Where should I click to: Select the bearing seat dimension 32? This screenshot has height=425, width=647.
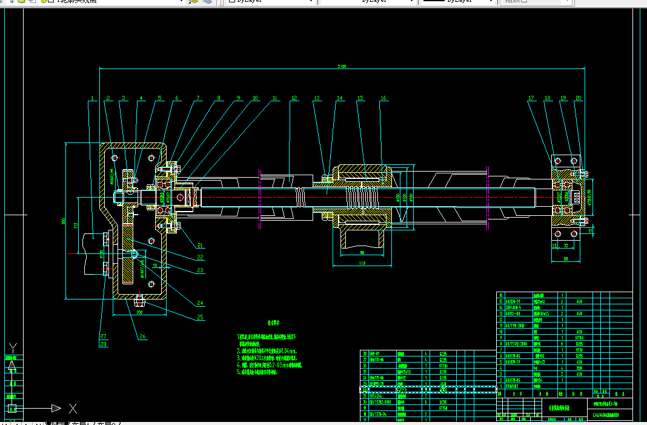566,246
